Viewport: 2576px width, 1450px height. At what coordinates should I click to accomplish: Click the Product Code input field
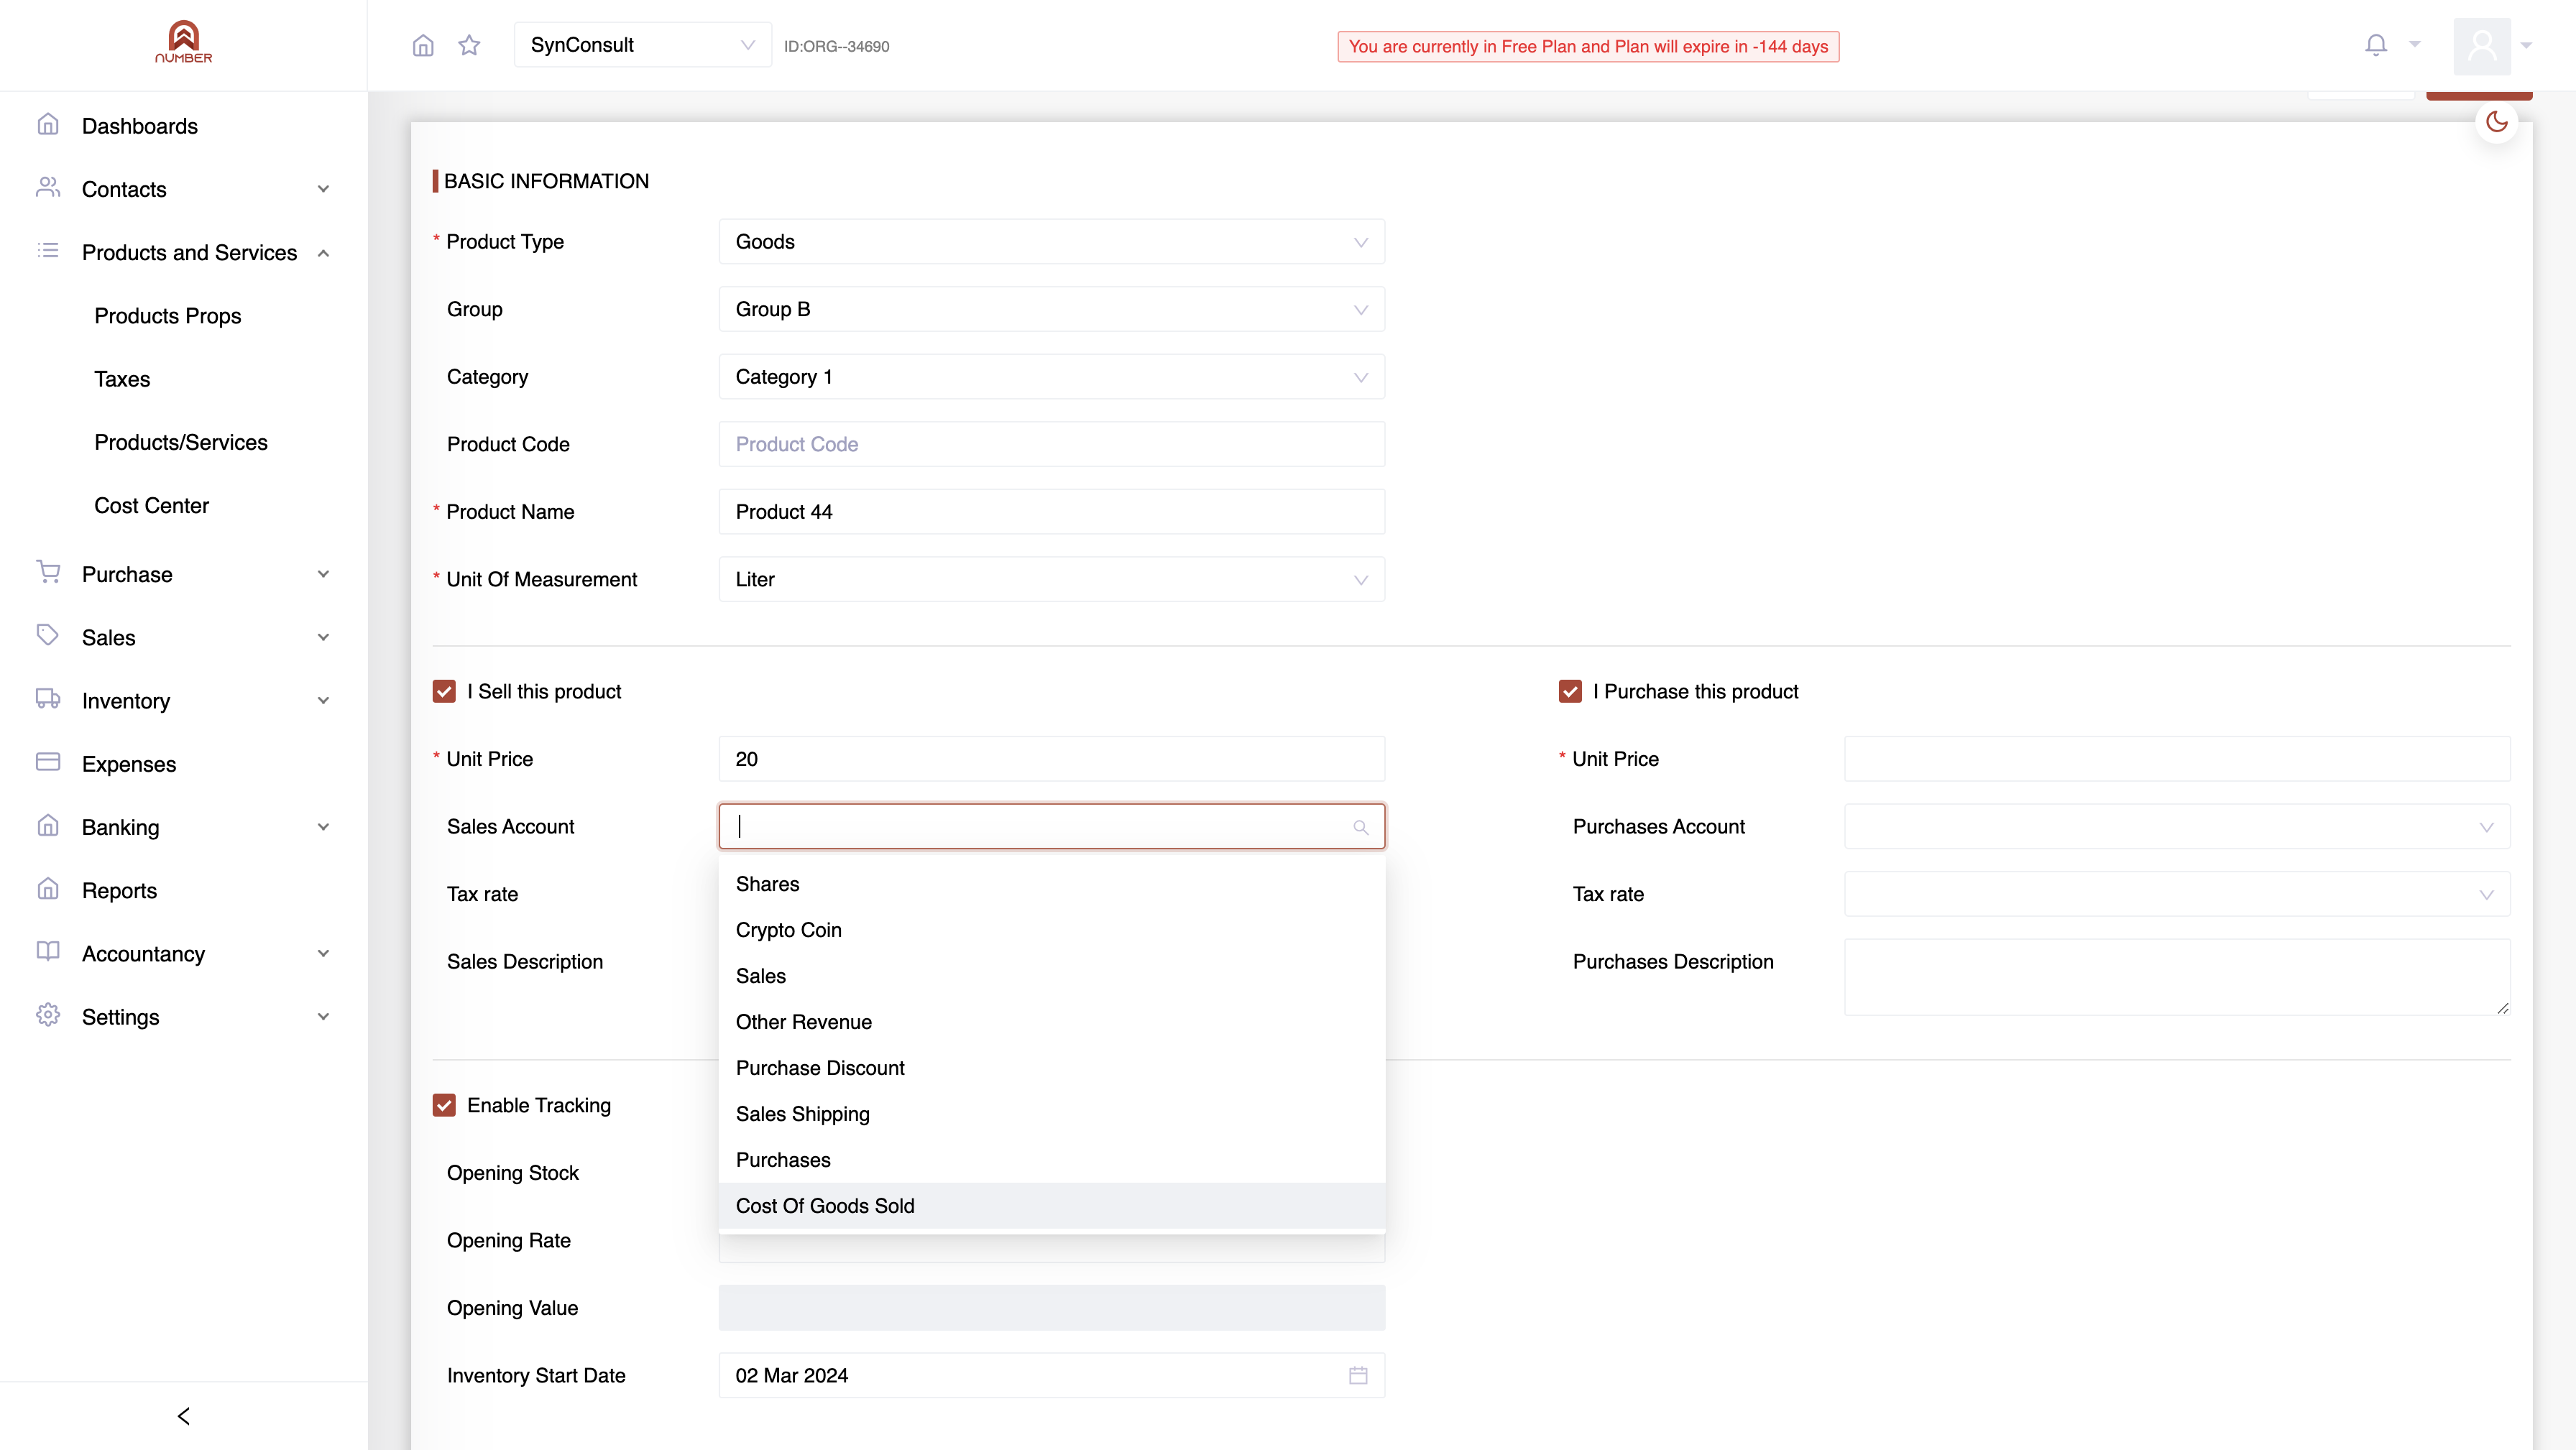[x=1051, y=444]
